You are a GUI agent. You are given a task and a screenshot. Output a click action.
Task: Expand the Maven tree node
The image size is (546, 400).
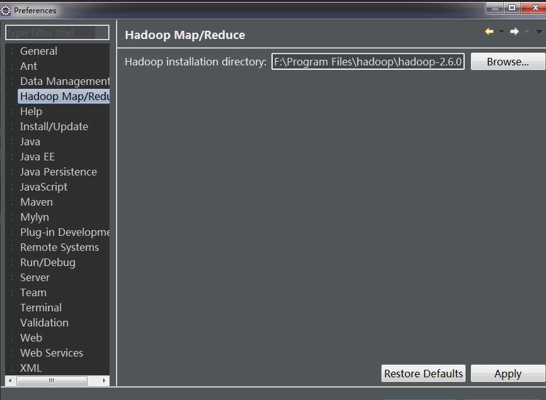tap(13, 202)
